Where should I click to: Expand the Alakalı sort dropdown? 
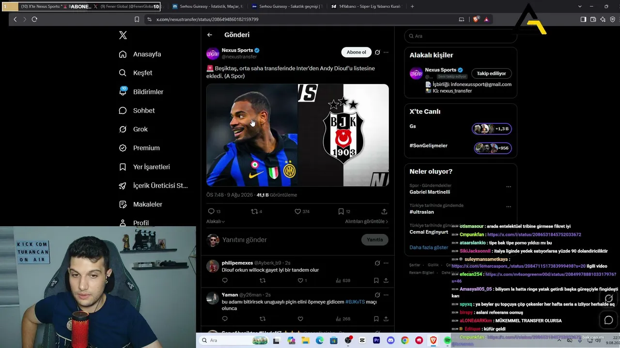(x=216, y=221)
